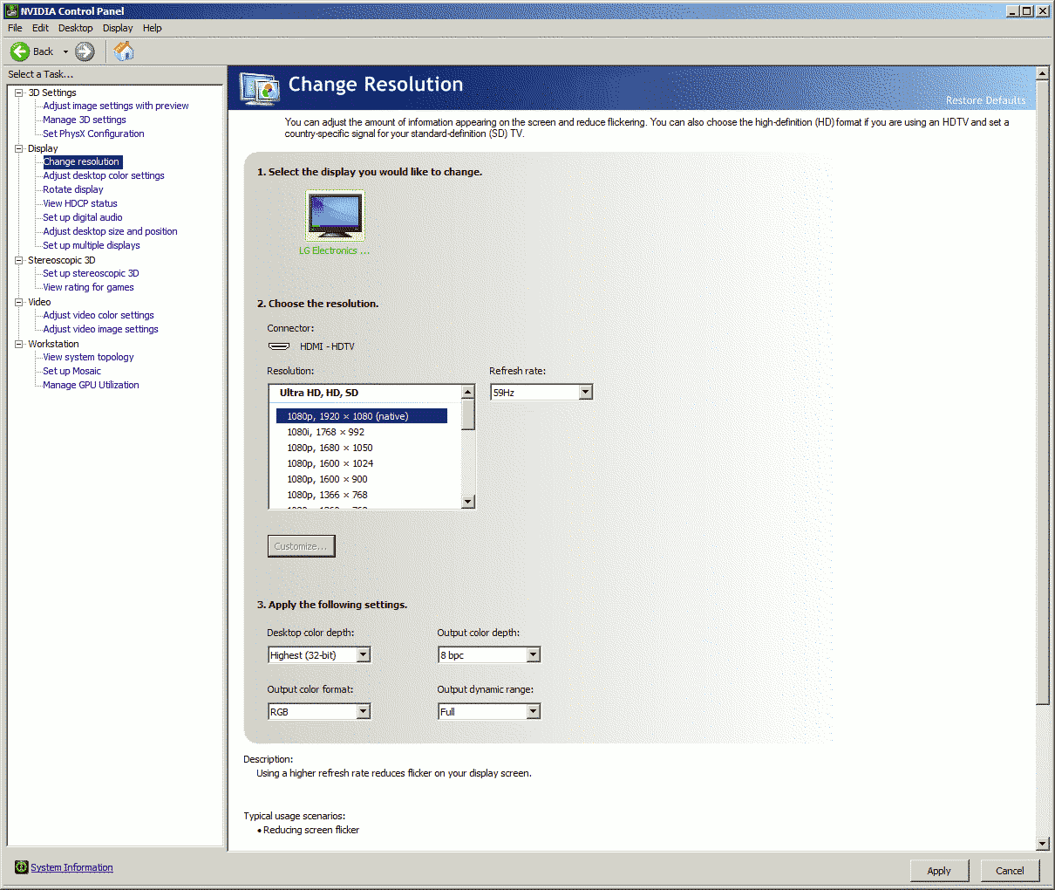This screenshot has height=890, width=1055.
Task: Open the File menu
Action: pos(15,28)
